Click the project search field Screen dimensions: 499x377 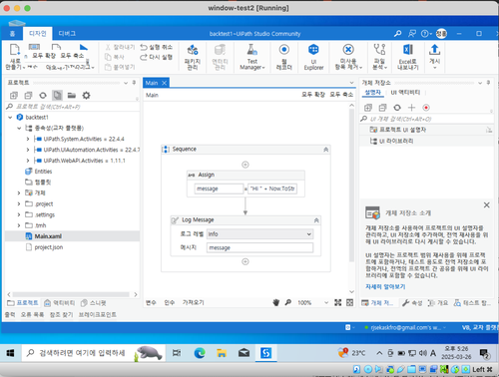pos(72,107)
